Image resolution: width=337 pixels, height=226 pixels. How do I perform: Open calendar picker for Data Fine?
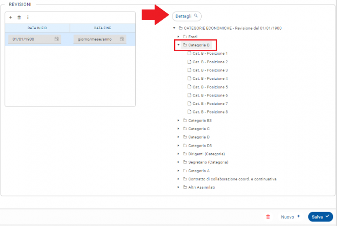coord(122,39)
